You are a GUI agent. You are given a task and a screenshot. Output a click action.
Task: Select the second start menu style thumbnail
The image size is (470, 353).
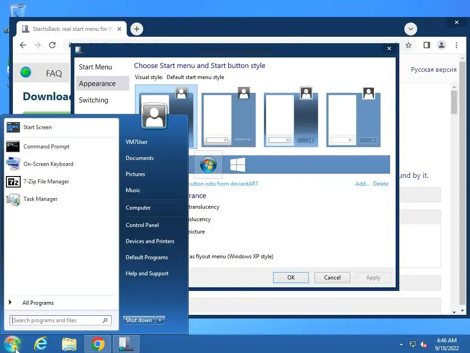[229, 116]
